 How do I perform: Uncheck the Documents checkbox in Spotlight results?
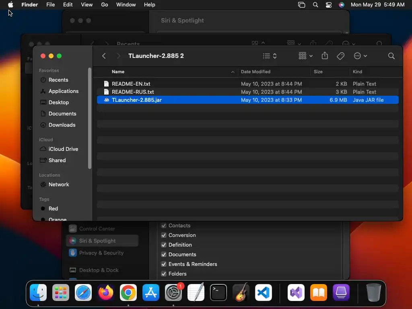(164, 255)
